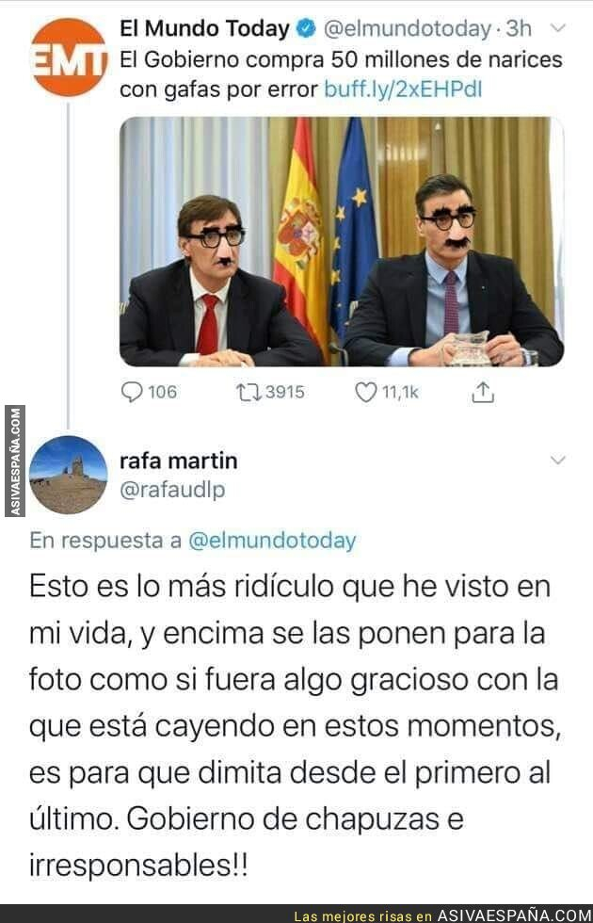
Task: Select the rafa martin display name
Action: click(x=179, y=461)
